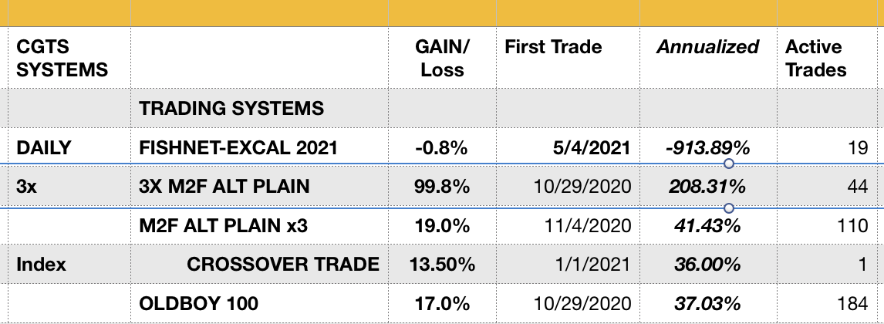Click the bottom selection handle below 208.31%
Image resolution: width=884 pixels, height=324 pixels.
[728, 208]
